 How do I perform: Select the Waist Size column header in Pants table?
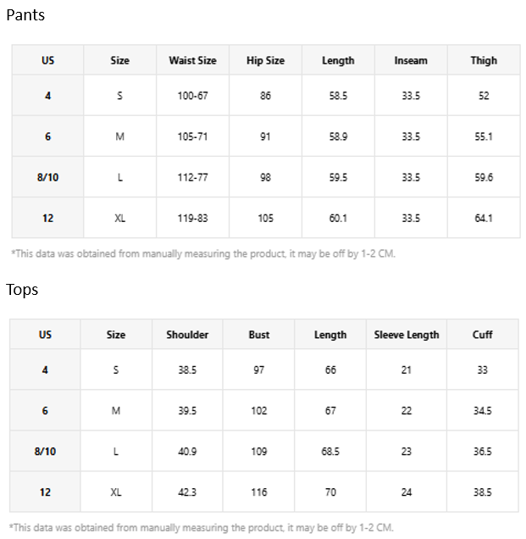point(192,60)
